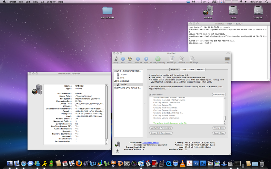Image resolution: width=271 pixels, height=169 pixels.
Task: Toggle the Show details checkbox
Action: coord(150,95)
